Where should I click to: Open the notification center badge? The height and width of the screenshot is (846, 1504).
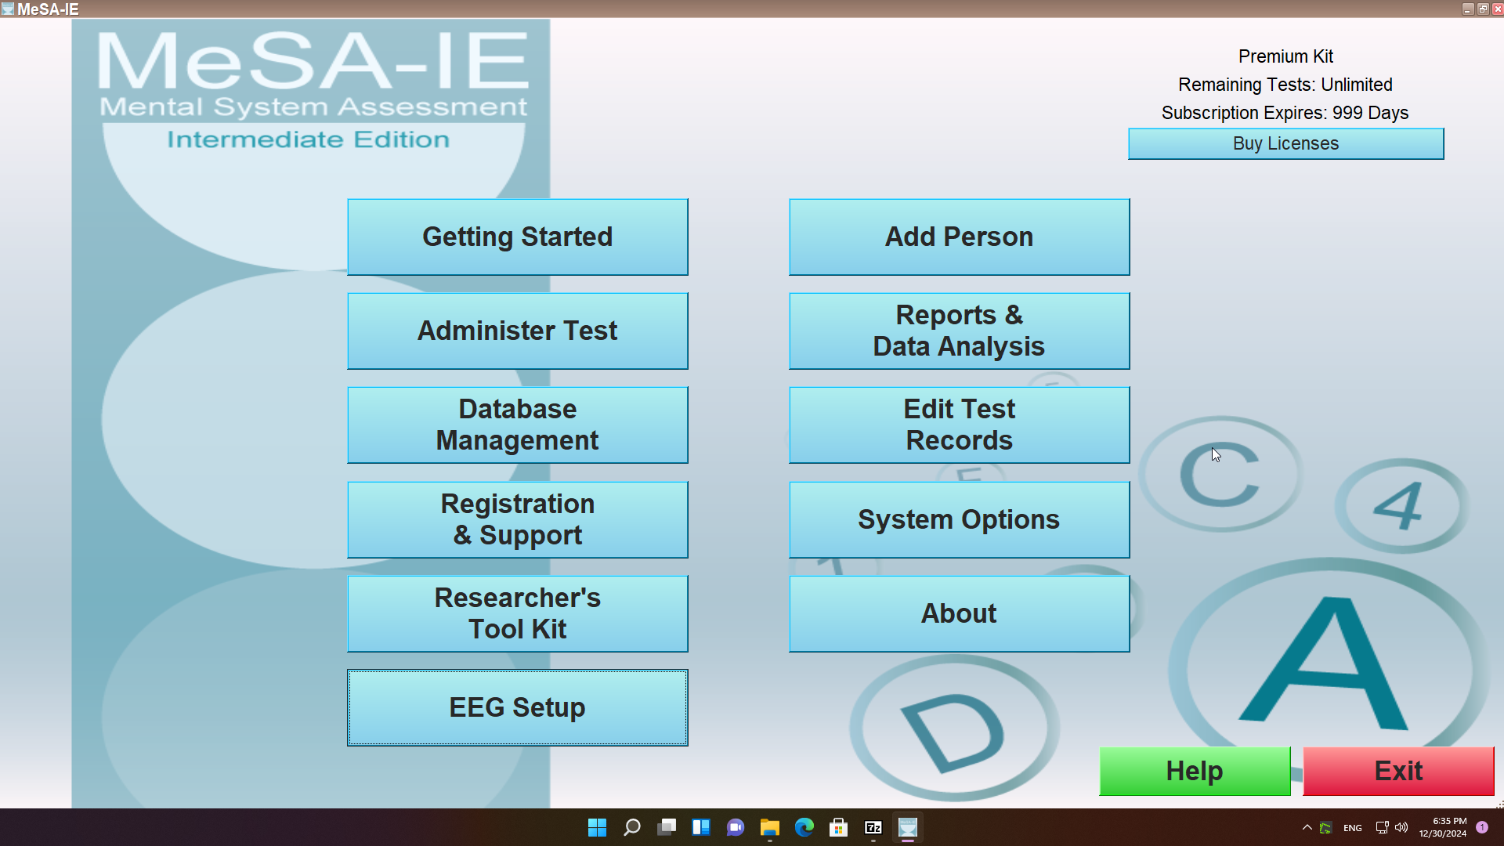(x=1482, y=827)
